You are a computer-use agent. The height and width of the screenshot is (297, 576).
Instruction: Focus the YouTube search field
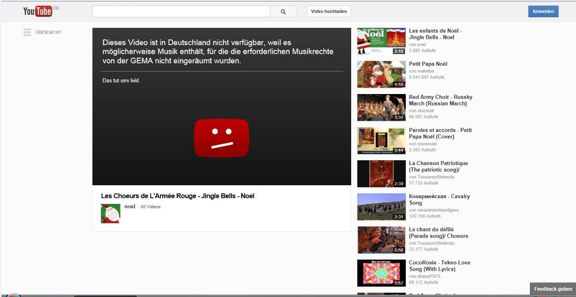click(181, 12)
